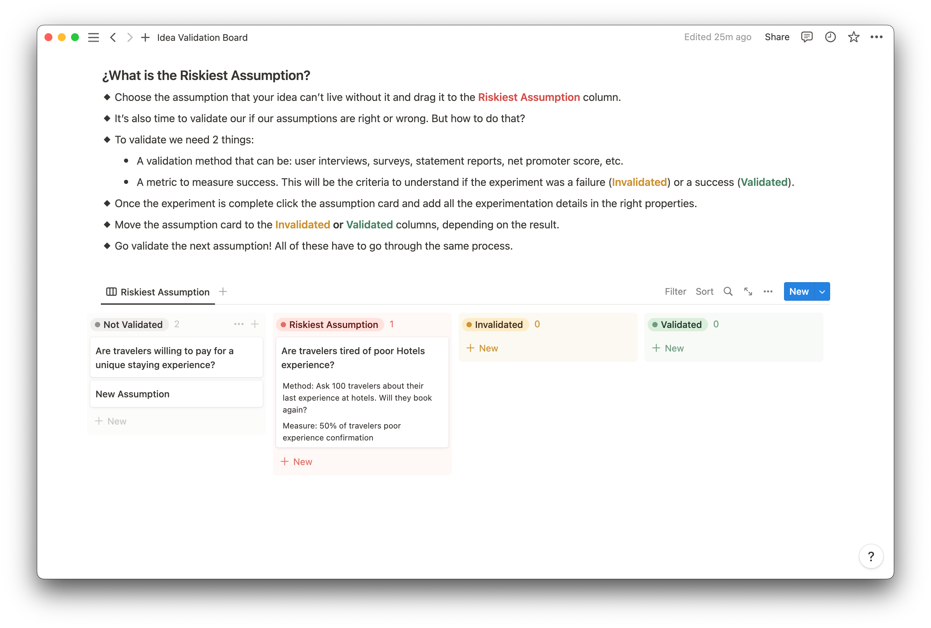931x628 pixels.
Task: Select the Riskiest Assumption view tab
Action: [x=165, y=292]
